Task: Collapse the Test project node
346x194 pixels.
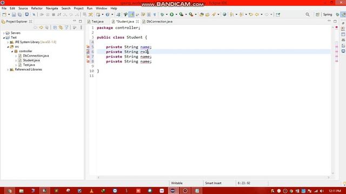Action: [x=4, y=38]
